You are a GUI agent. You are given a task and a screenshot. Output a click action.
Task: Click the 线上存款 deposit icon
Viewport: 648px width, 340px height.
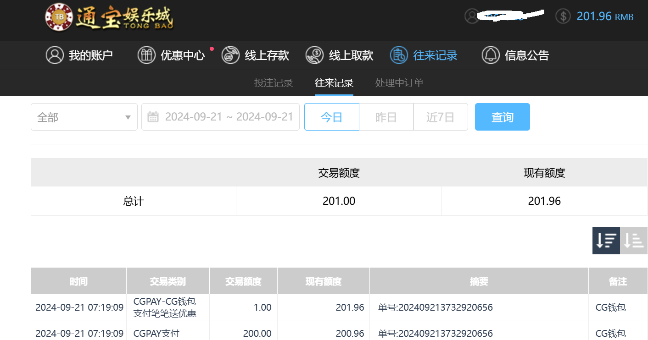(x=230, y=55)
